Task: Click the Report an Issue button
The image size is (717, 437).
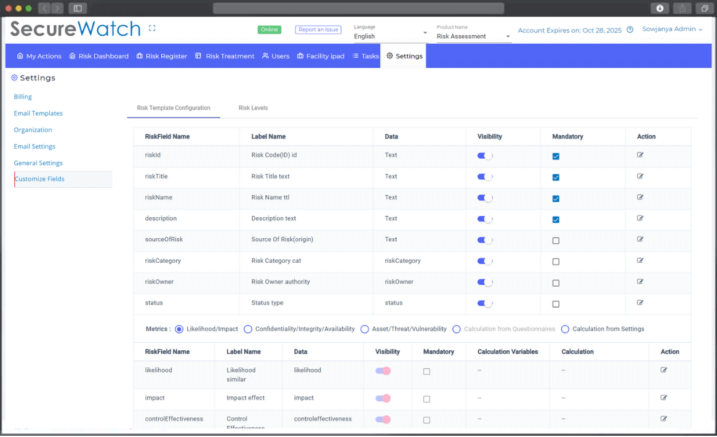Action: point(318,29)
